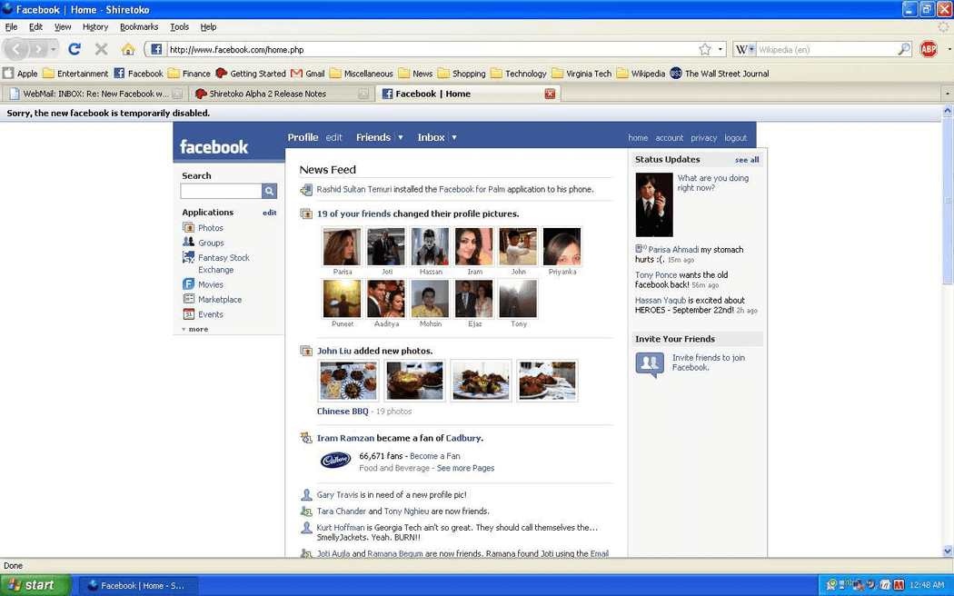Screen dimensions: 954x596
Task: Click the browser reload page icon
Action: click(x=74, y=48)
